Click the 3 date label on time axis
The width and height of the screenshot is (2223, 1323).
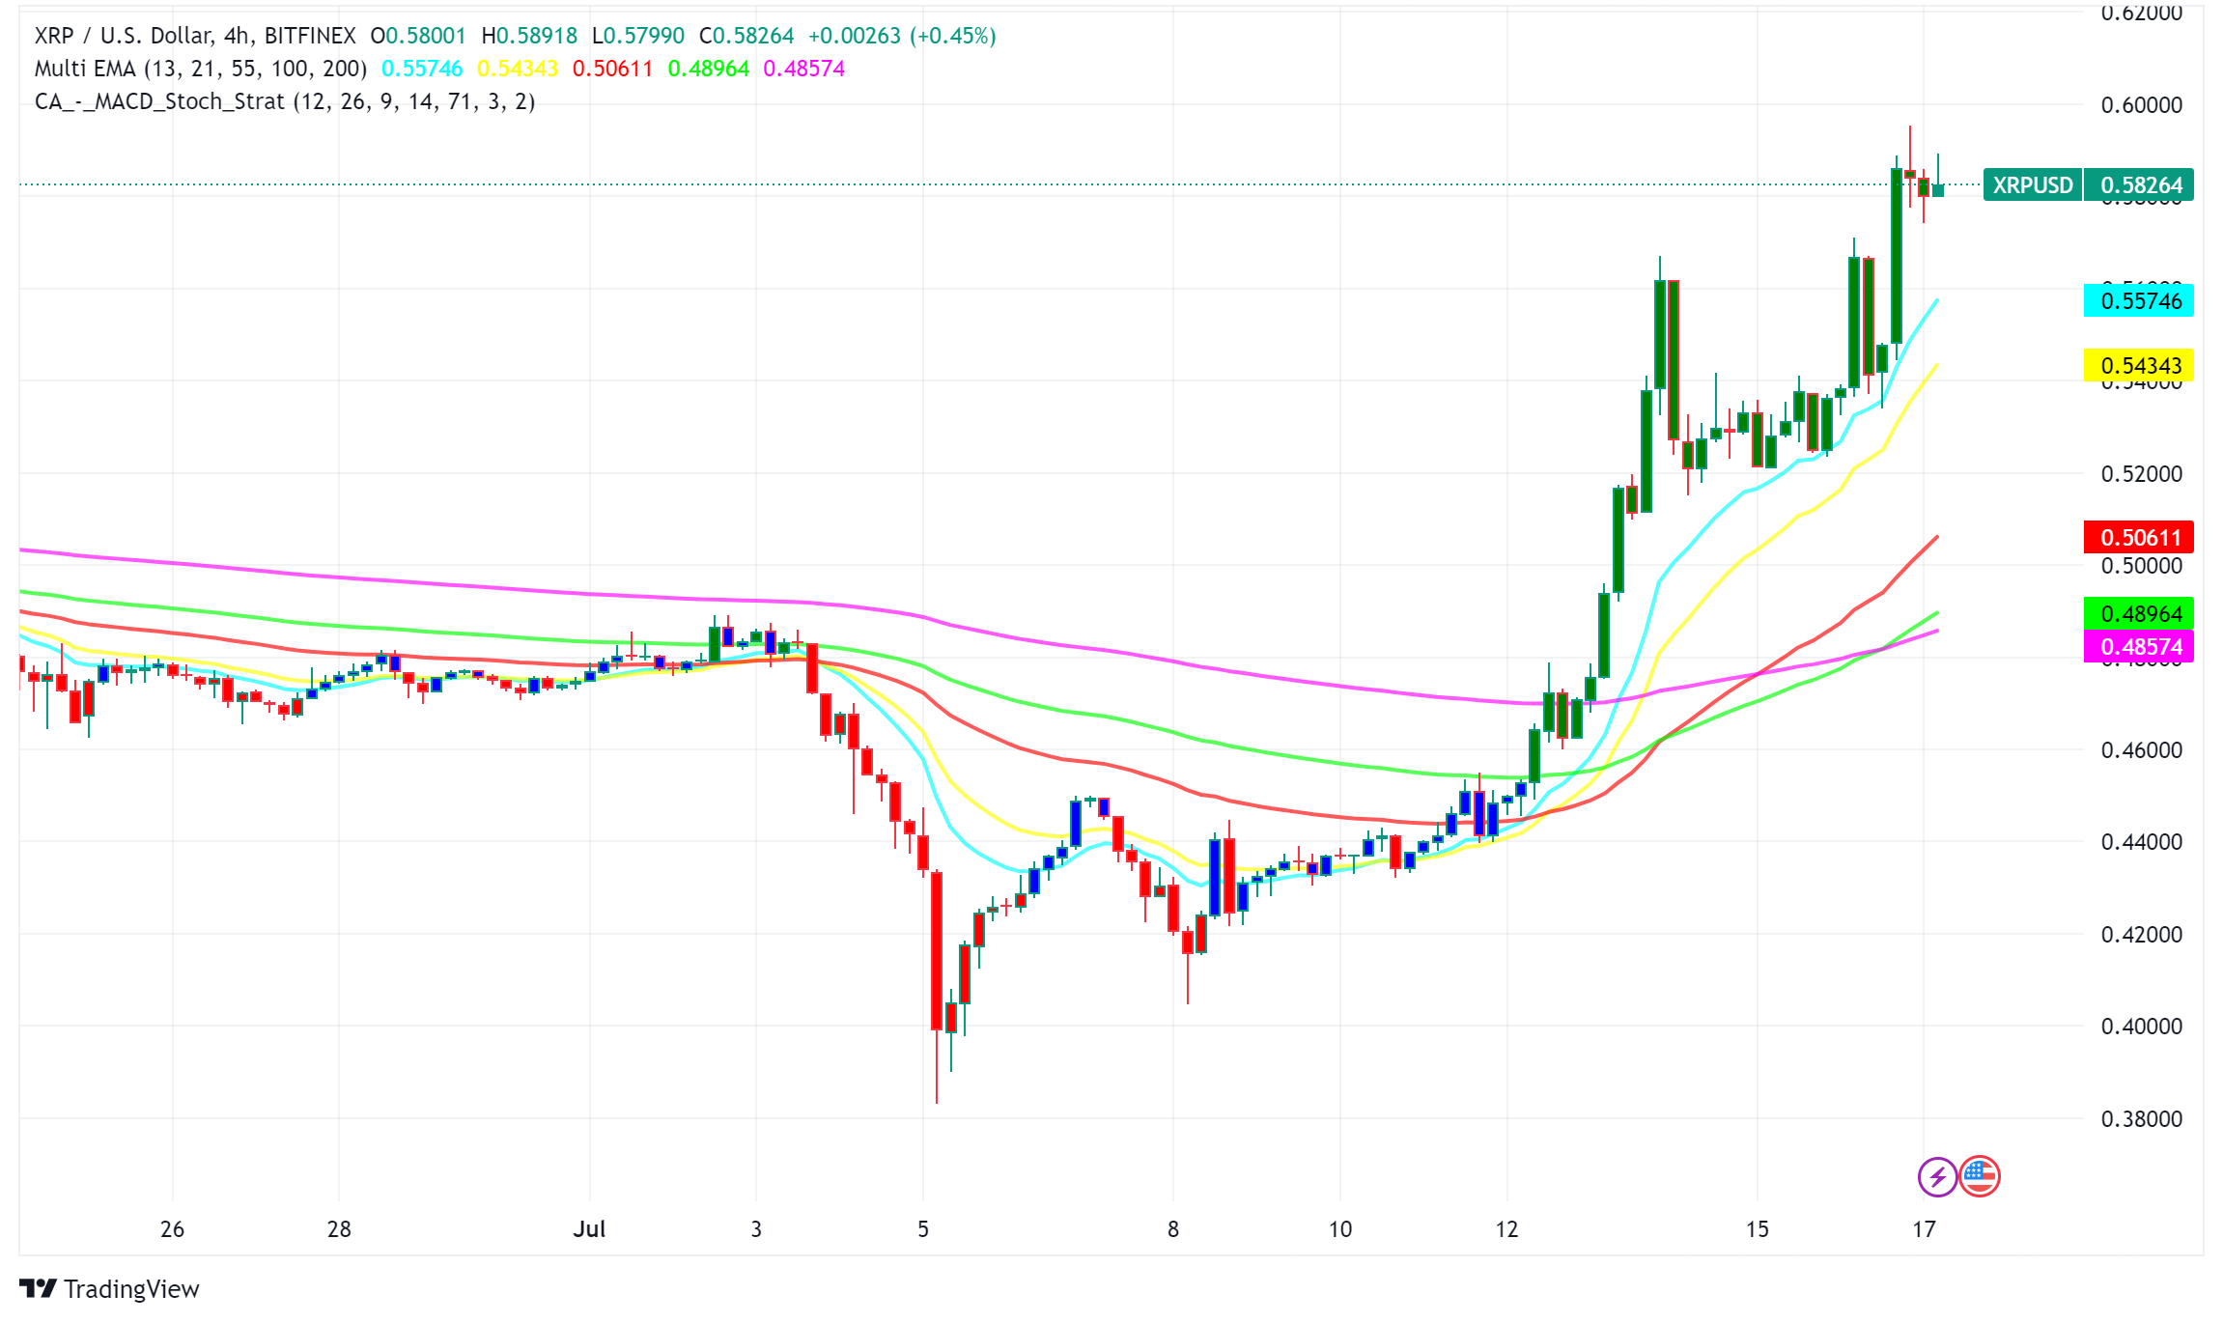(756, 1228)
